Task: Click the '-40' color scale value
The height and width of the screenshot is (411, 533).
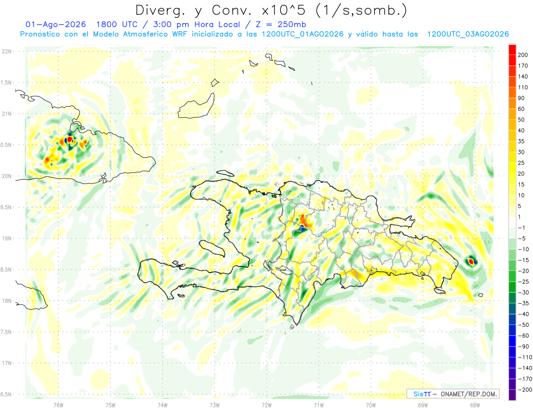Action: (523, 314)
